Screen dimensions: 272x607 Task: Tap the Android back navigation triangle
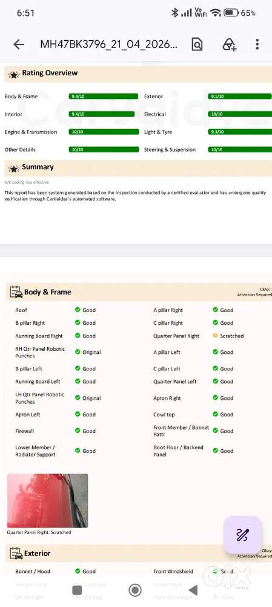(193, 590)
